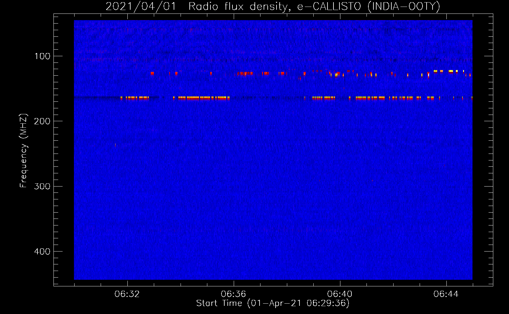Click the 'Start Time (01-Apr-21 06:29:36)' label
The width and height of the screenshot is (509, 314).
[273, 303]
